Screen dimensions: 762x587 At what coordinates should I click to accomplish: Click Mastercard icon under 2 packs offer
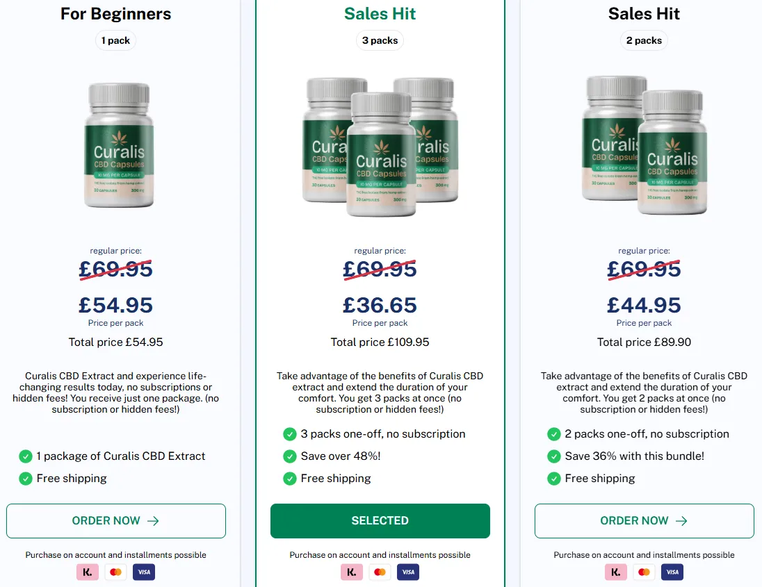tap(644, 572)
